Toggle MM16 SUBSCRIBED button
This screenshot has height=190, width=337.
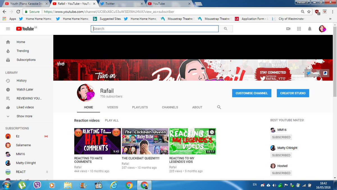pos(281,137)
